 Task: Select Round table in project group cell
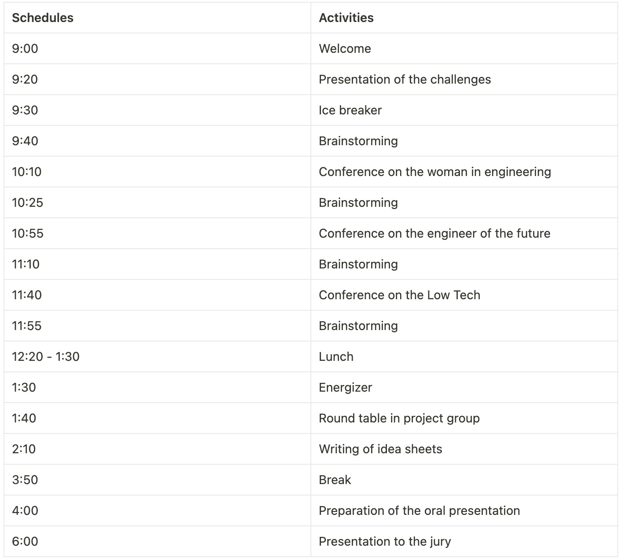pos(464,418)
